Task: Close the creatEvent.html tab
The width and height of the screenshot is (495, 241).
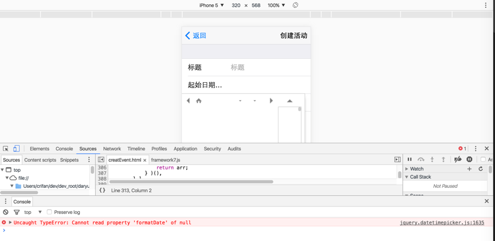Action: tap(145, 160)
